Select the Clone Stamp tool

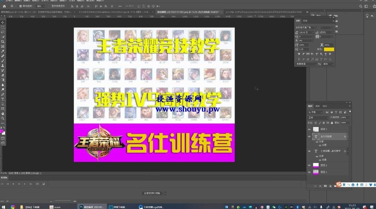pyautogui.click(x=3, y=65)
